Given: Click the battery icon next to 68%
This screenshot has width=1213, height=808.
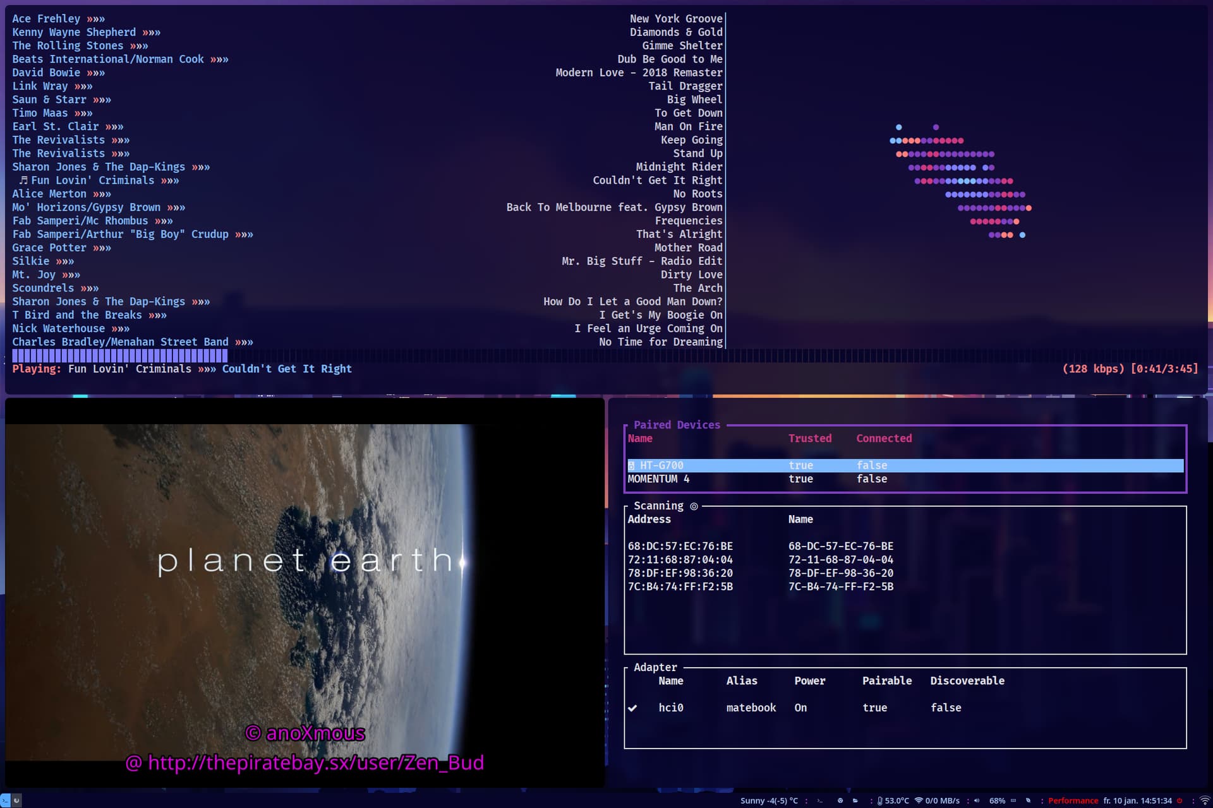Looking at the screenshot, I should [x=1013, y=800].
